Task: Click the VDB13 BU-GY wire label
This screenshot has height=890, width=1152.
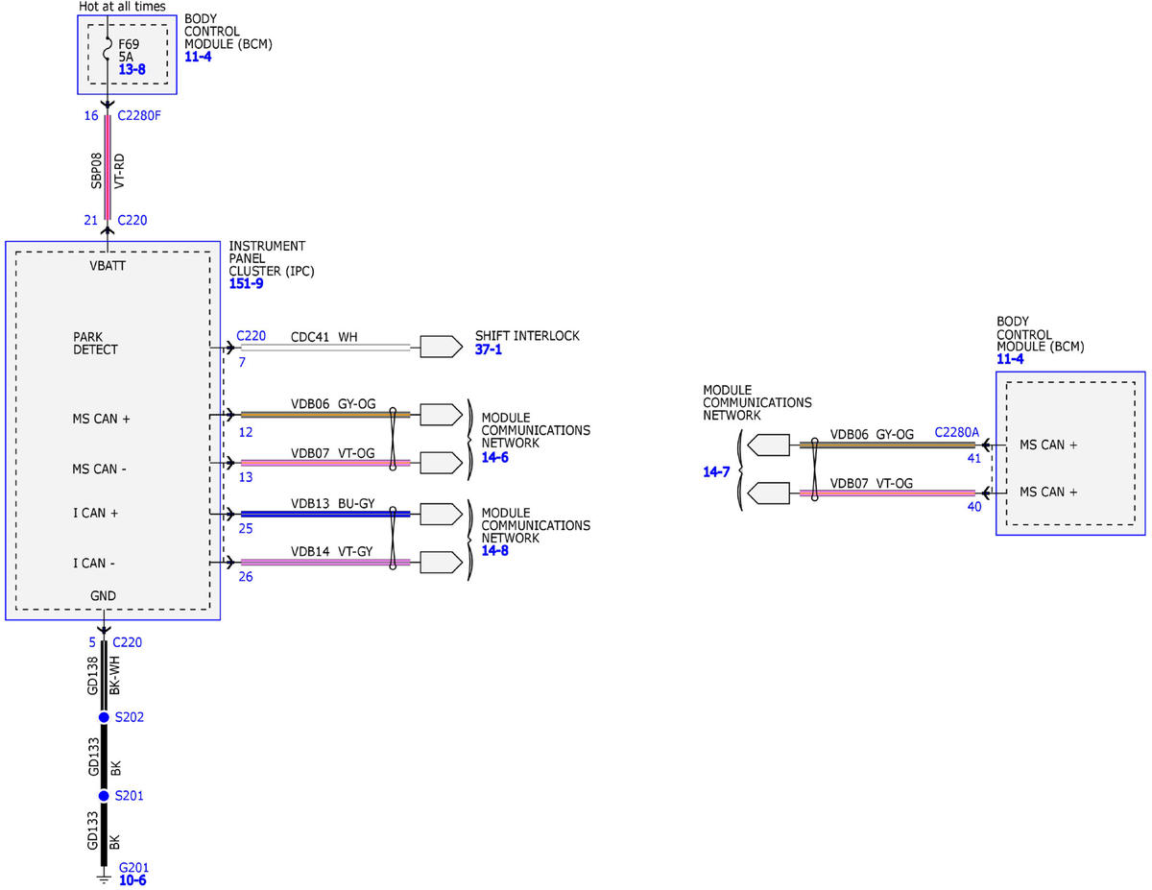Action: click(x=333, y=503)
